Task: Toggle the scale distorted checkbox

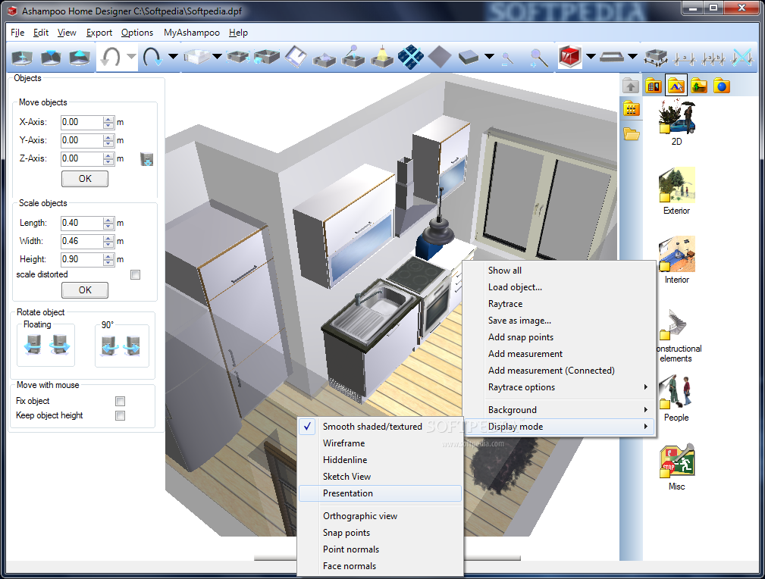Action: pyautogui.click(x=135, y=274)
